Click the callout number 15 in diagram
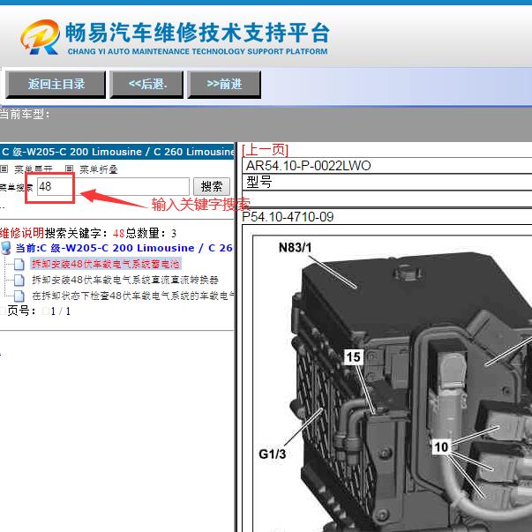The width and height of the screenshot is (532, 532). click(353, 357)
